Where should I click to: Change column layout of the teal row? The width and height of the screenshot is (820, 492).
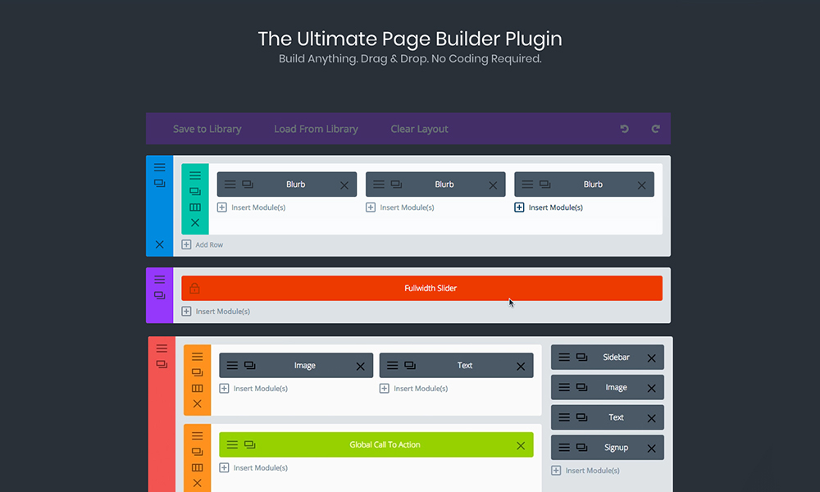pos(195,207)
